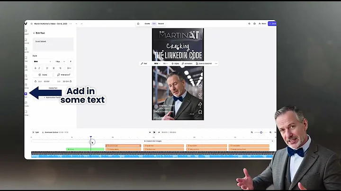Align text center
This screenshot has height=191, width=341.
54,68
